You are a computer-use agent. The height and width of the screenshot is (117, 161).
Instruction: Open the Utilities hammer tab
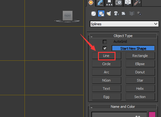137,3
